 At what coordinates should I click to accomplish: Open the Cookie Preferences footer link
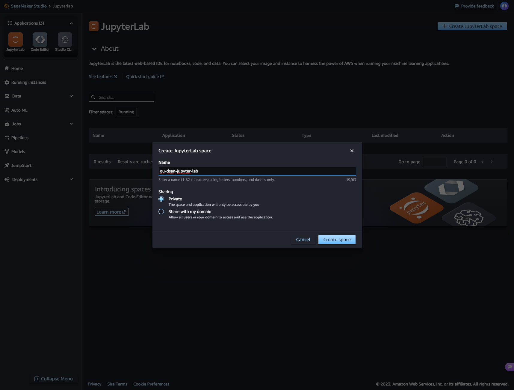pos(151,384)
